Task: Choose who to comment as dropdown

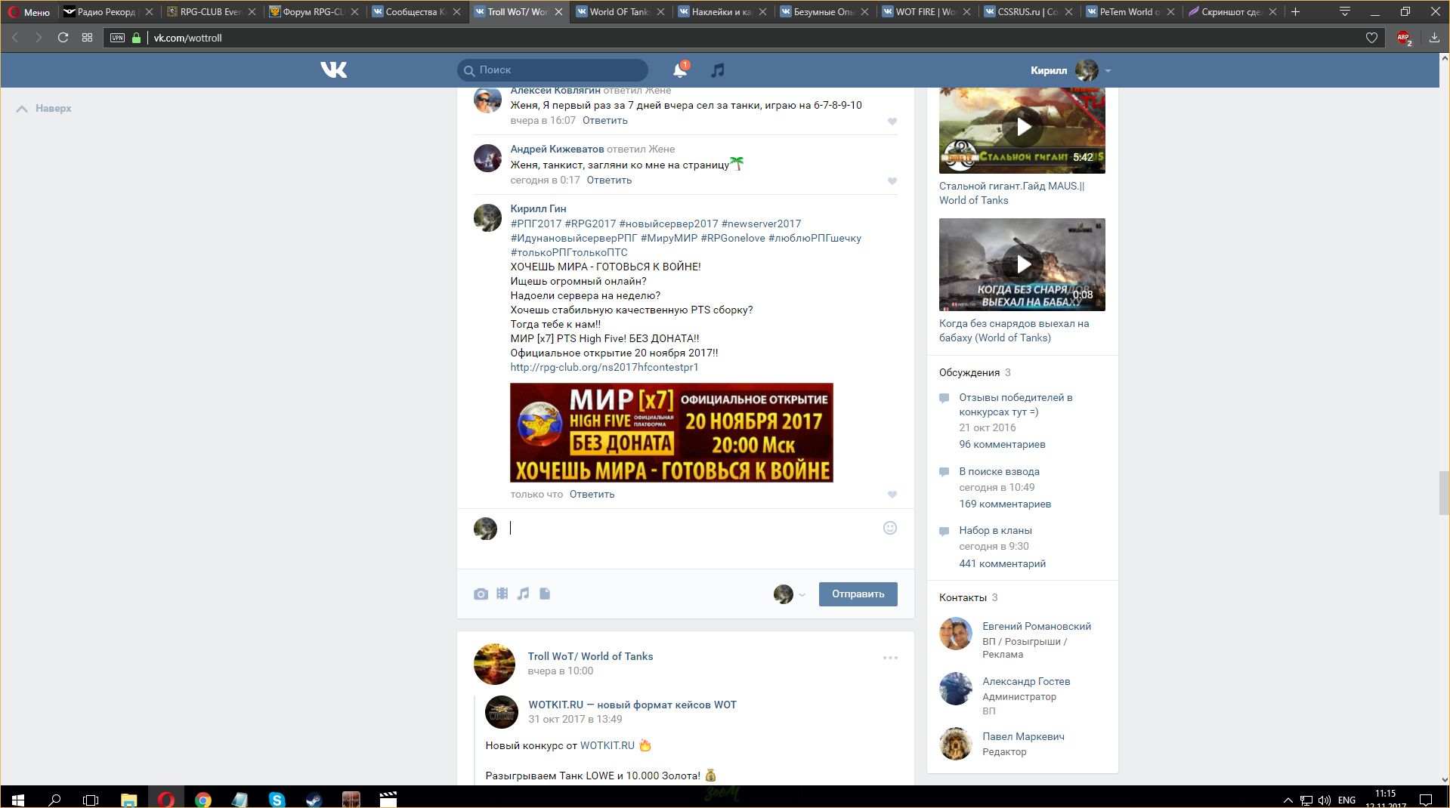Action: click(x=790, y=594)
